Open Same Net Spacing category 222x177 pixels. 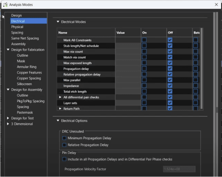(x=25, y=38)
